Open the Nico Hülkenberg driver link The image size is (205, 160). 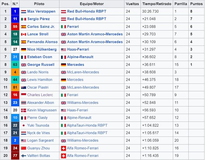point(42,49)
